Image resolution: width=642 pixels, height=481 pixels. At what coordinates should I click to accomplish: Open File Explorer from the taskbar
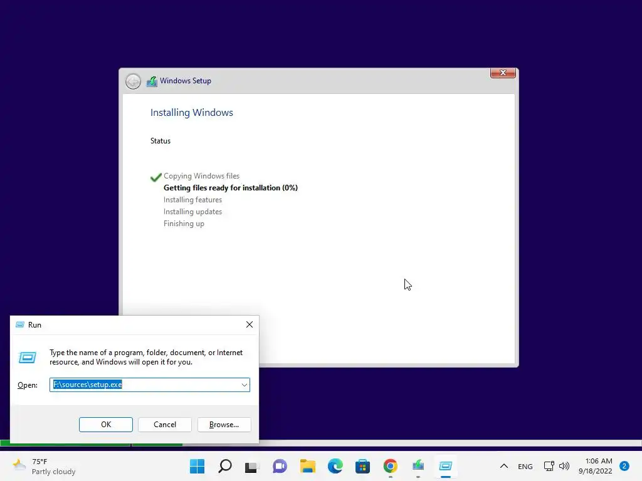307,466
